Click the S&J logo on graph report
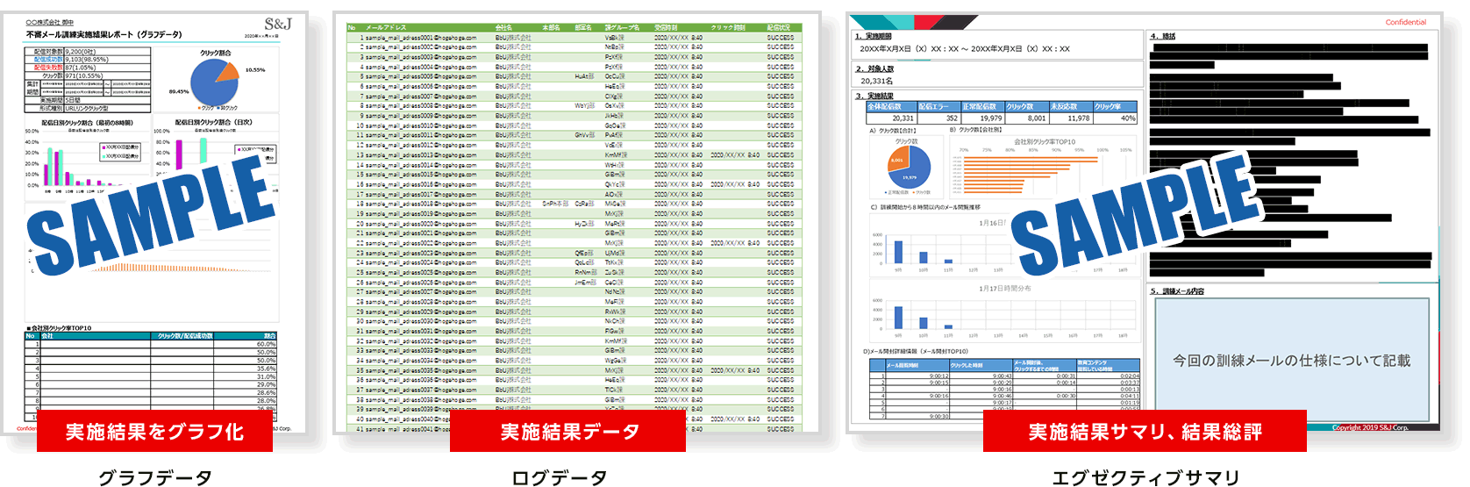This screenshot has width=1470, height=487. pyautogui.click(x=278, y=25)
